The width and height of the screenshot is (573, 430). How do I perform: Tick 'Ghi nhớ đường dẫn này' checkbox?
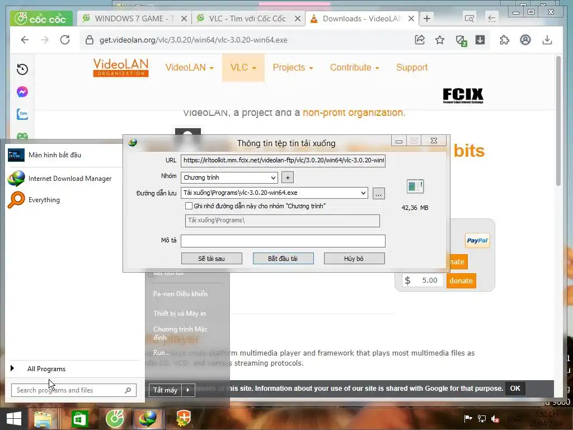[x=189, y=206]
